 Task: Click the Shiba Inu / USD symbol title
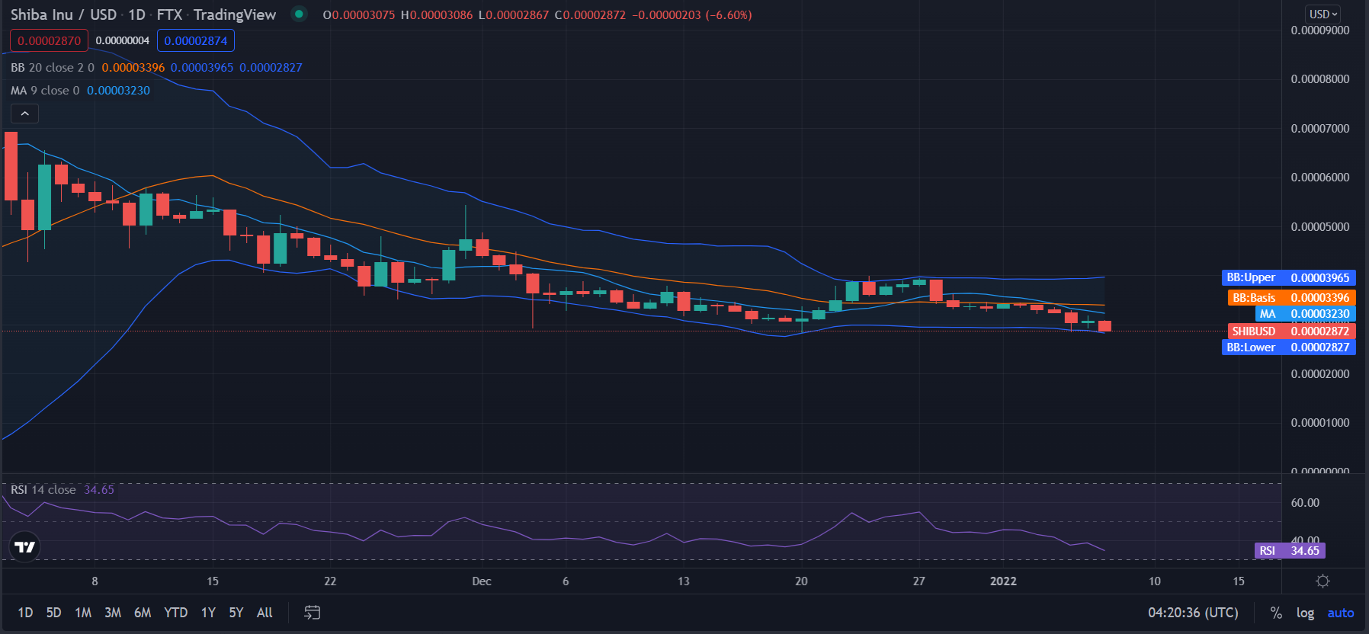64,14
